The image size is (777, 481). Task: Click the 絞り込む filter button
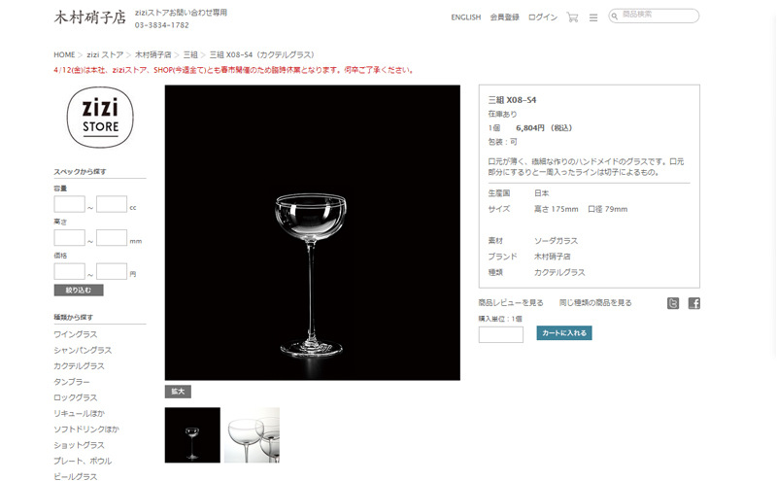coord(79,291)
